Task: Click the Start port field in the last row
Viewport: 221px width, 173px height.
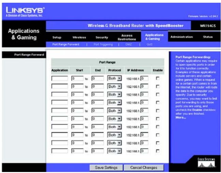Action: click(77, 151)
